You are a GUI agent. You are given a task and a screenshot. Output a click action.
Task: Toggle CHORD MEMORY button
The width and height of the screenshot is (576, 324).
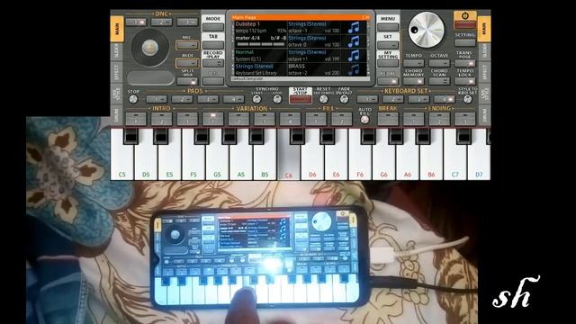414,81
